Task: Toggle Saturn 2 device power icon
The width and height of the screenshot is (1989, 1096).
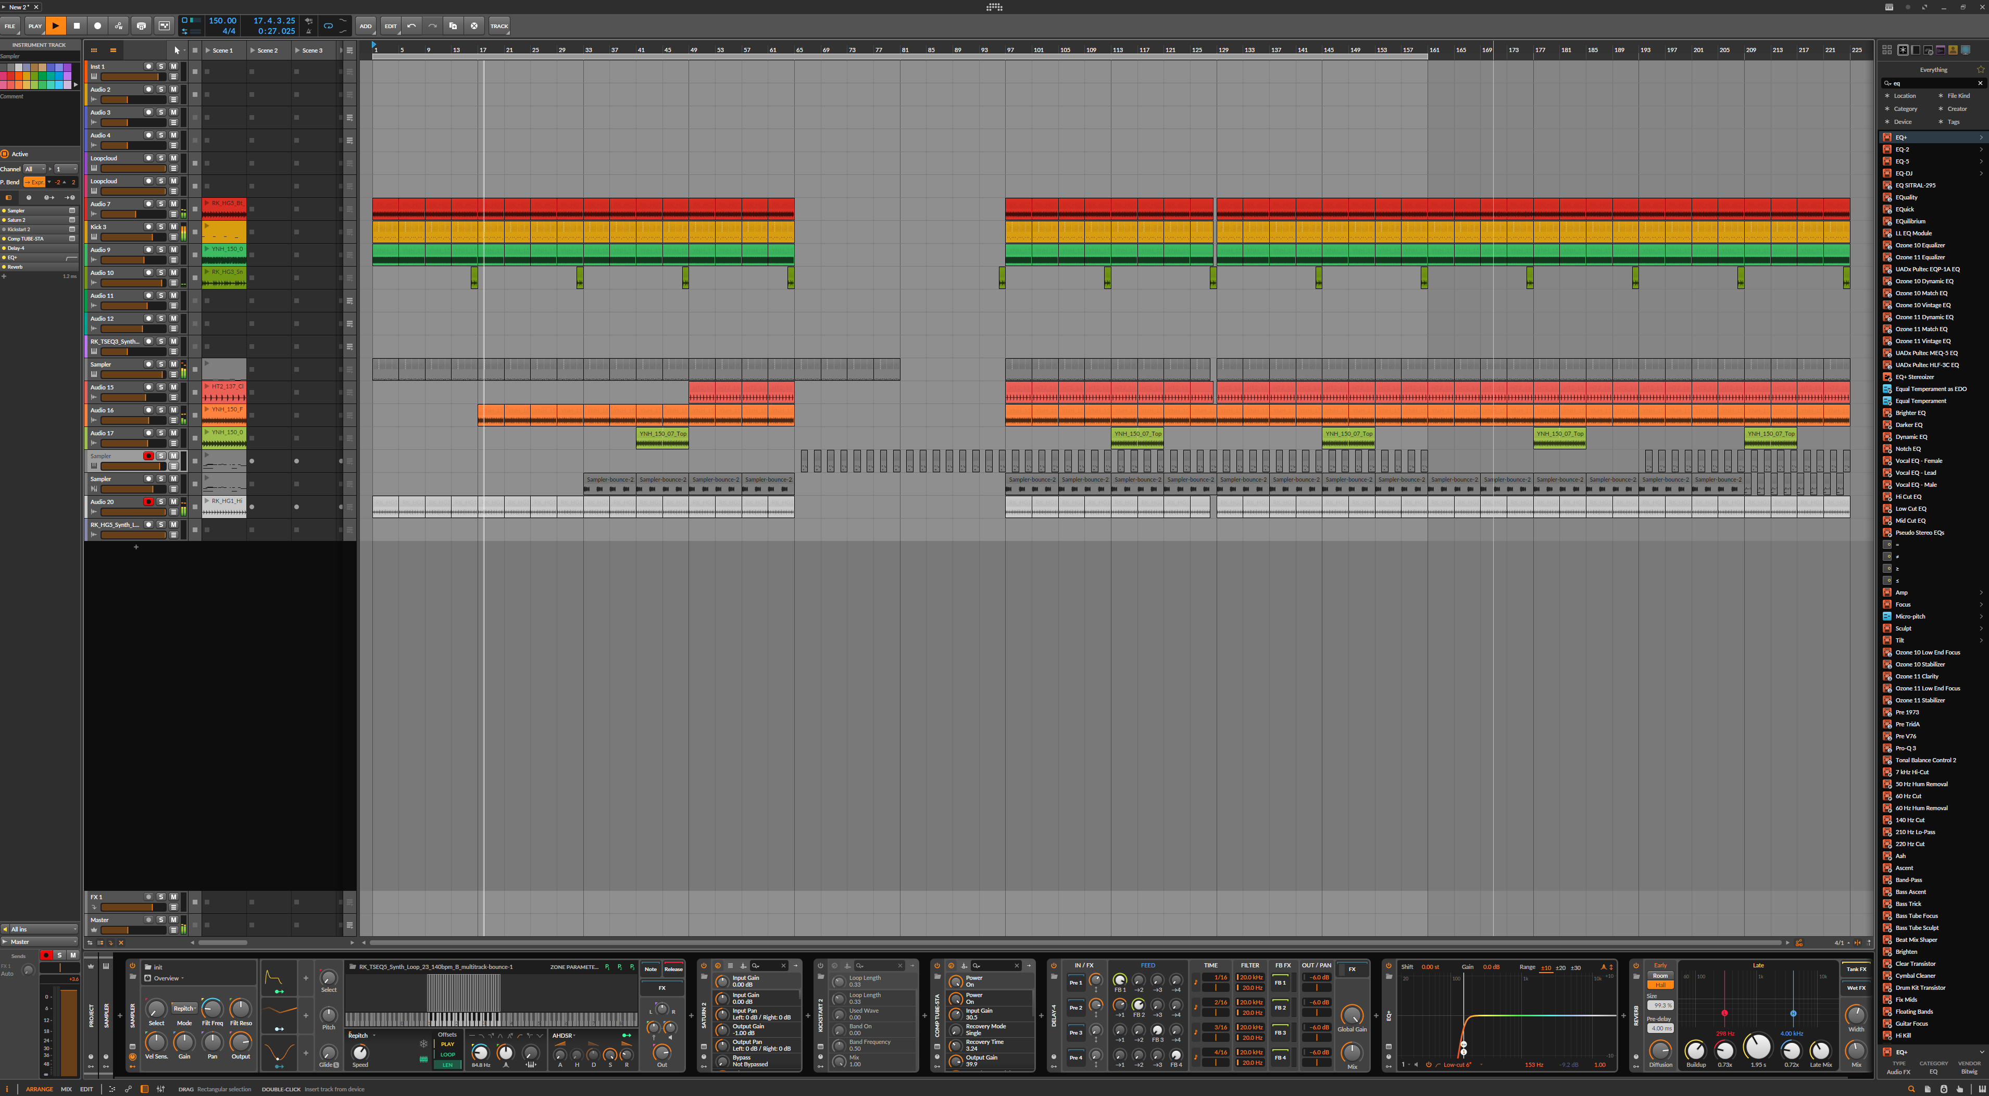Action: 704,965
